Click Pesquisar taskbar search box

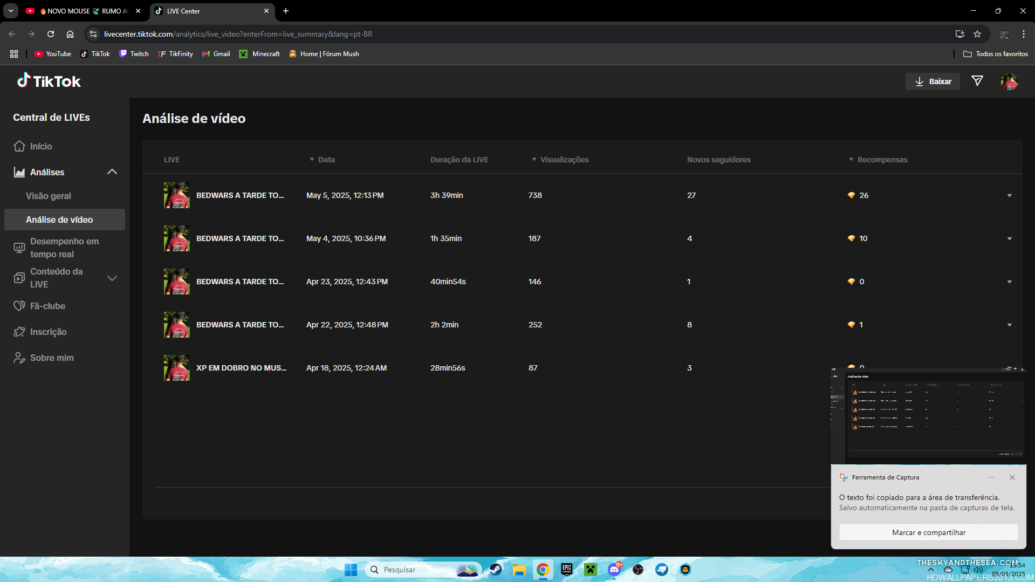coord(423,570)
